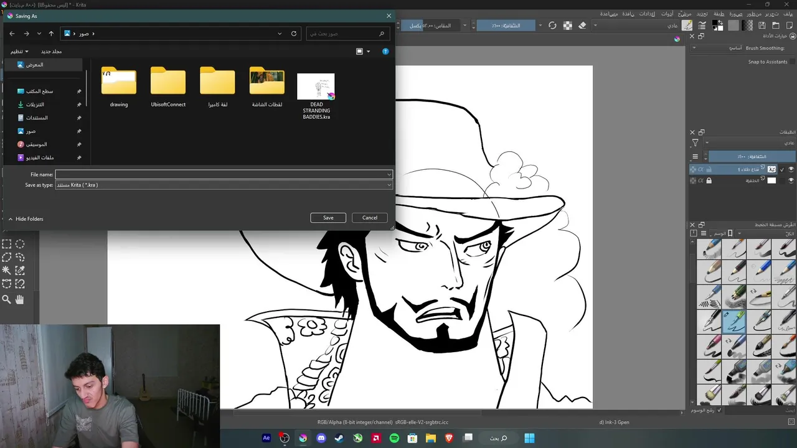Expand the File name history dropdown
This screenshot has width=797, height=448.
(x=389, y=174)
